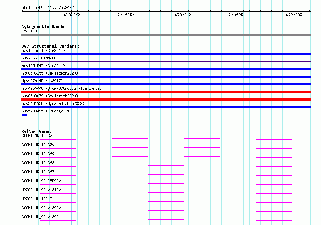Select variant label nsv6508079 (Sedlazeck2020)
Viewport: 321px width, 225px height.
pos(50,96)
